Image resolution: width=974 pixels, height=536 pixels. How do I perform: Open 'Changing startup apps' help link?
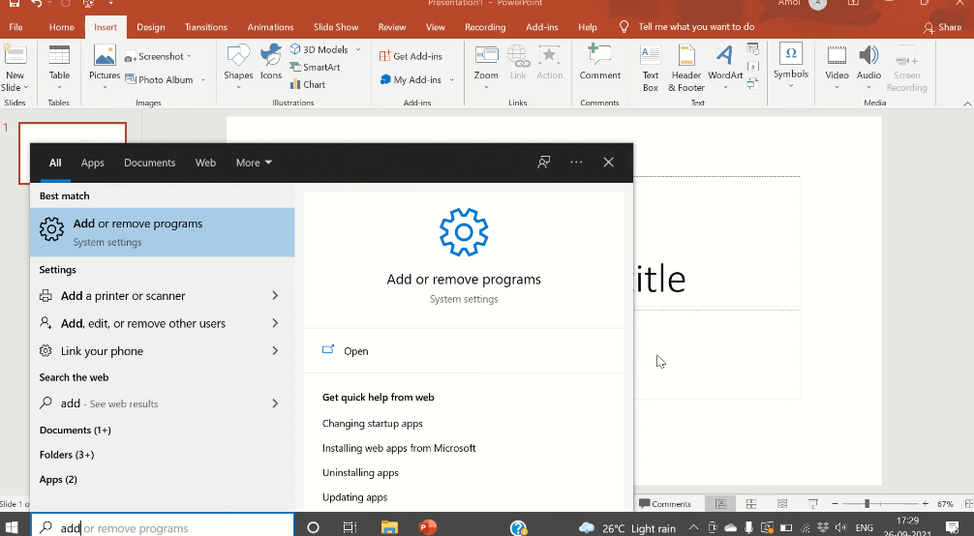[x=372, y=423]
